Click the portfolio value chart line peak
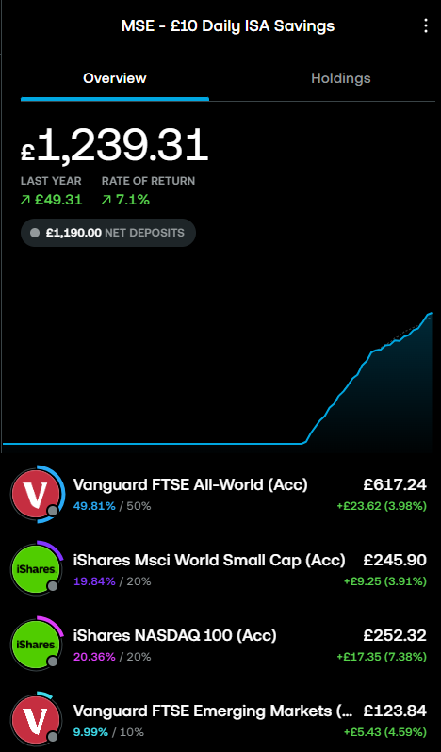441x752 pixels. tap(430, 313)
